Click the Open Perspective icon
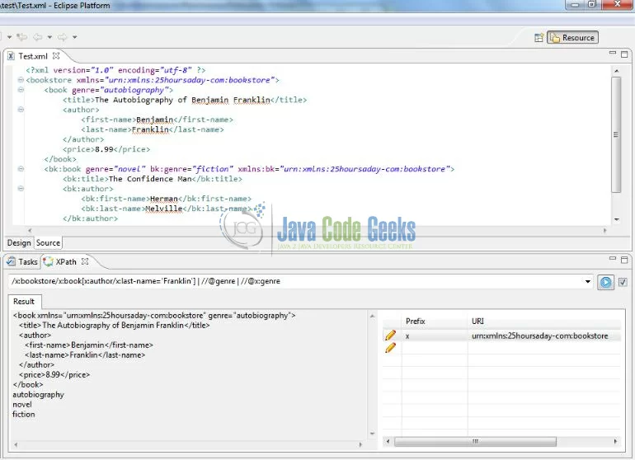This screenshot has width=635, height=460. click(539, 38)
